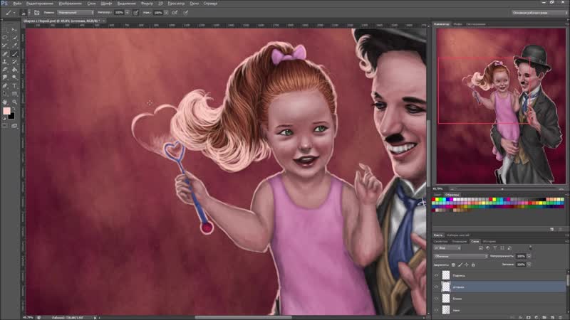Toggle lock all padlock icon
The image size is (570, 320).
[x=473, y=265]
